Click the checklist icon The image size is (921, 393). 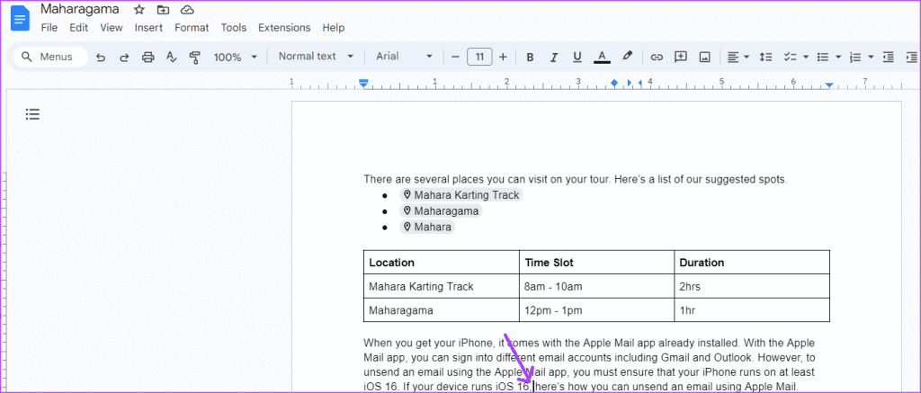(790, 57)
